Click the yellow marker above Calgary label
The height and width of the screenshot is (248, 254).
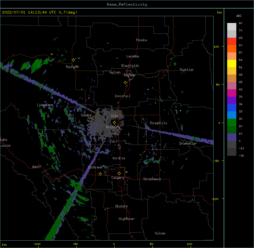coord(119,173)
